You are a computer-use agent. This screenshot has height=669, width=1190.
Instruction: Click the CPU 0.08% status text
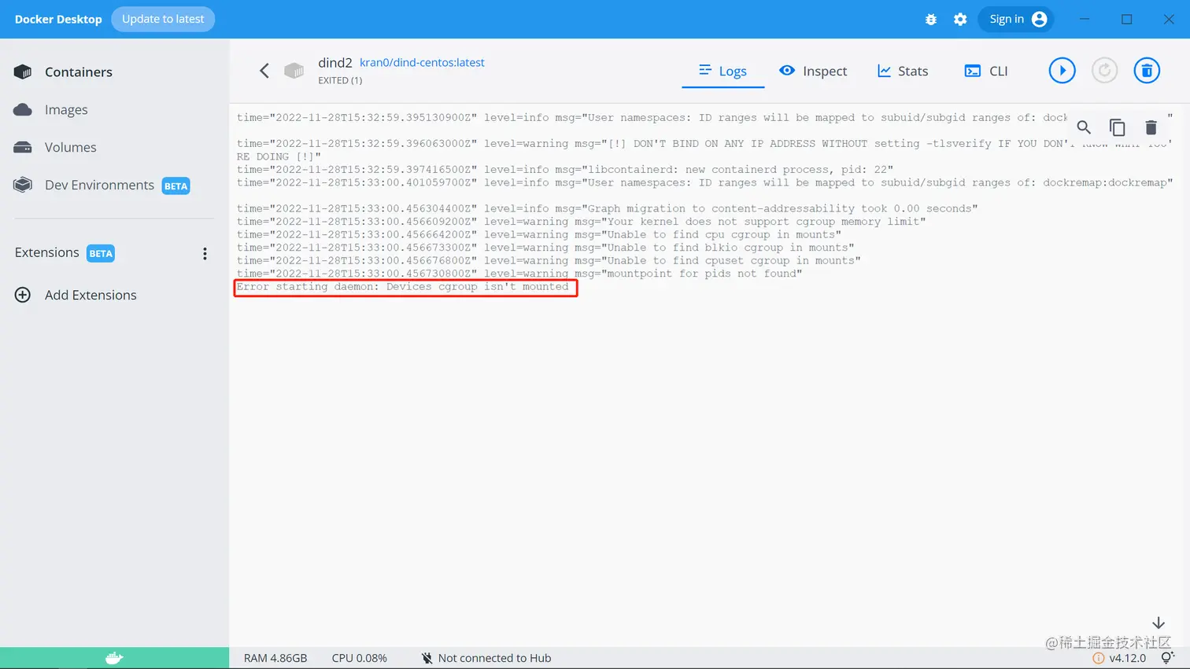pos(360,658)
